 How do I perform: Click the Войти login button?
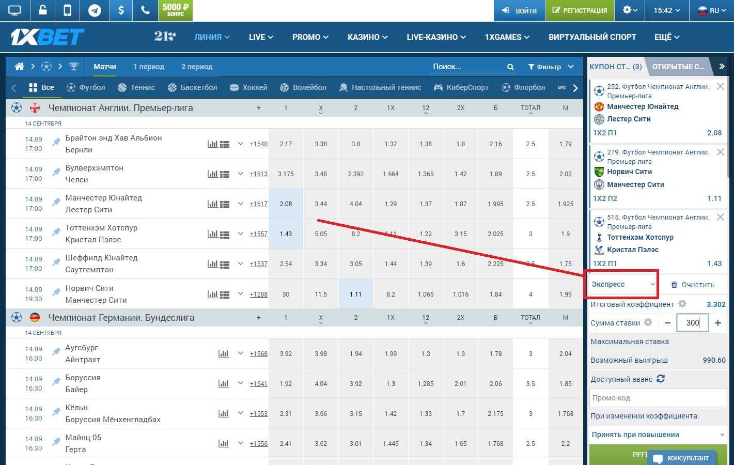519,10
